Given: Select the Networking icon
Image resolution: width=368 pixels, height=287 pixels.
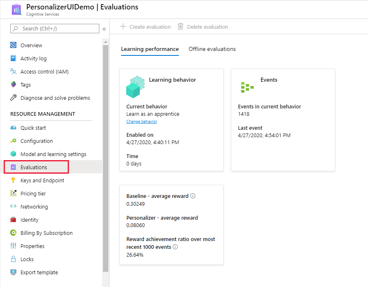Looking at the screenshot, I should click(14, 207).
